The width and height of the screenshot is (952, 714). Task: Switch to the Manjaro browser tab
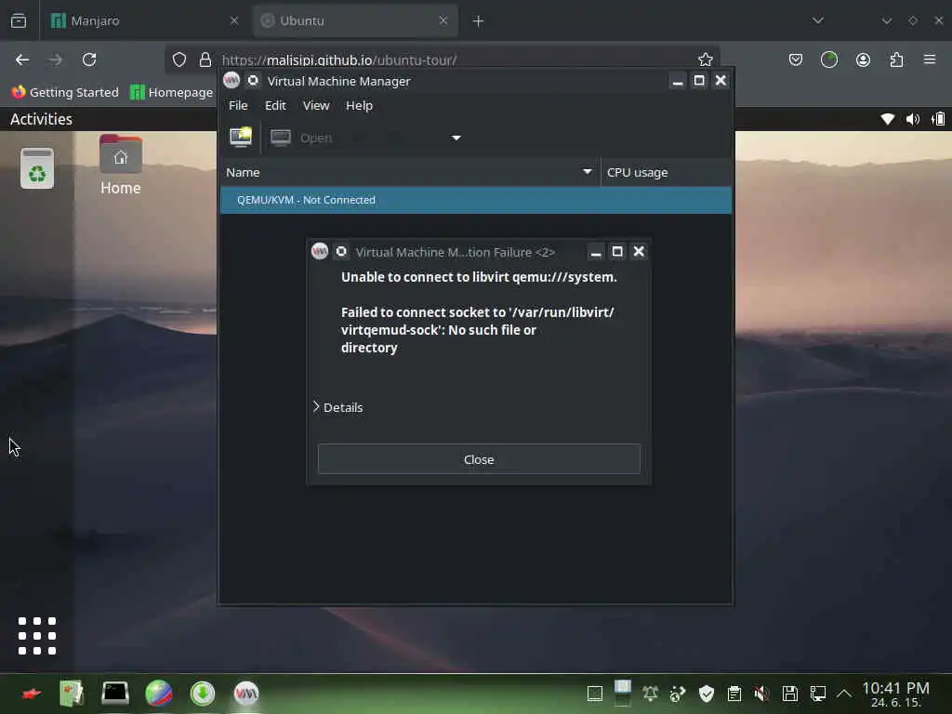(145, 20)
